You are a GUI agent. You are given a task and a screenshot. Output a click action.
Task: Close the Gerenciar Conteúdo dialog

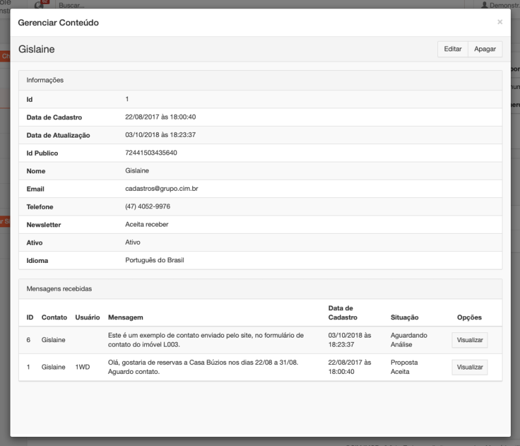[499, 22]
